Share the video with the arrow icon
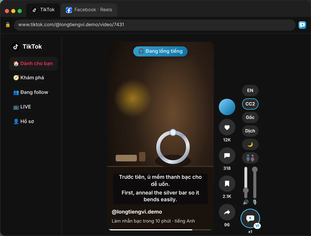Screen dimensions: 311x236 [227, 212]
